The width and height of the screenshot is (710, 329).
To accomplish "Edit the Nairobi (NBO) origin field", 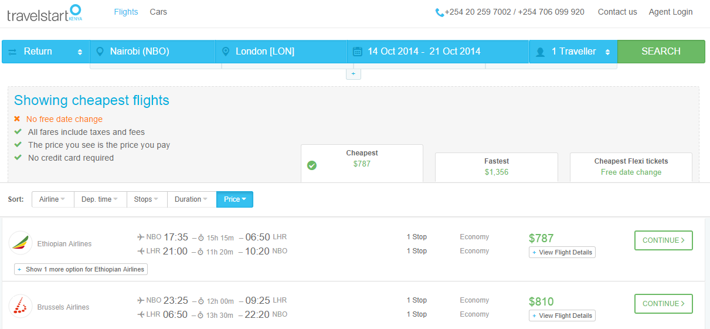I will tap(152, 52).
